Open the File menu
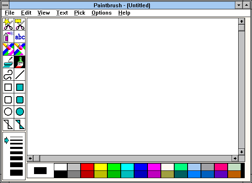The height and width of the screenshot is (183, 252). pos(10,13)
